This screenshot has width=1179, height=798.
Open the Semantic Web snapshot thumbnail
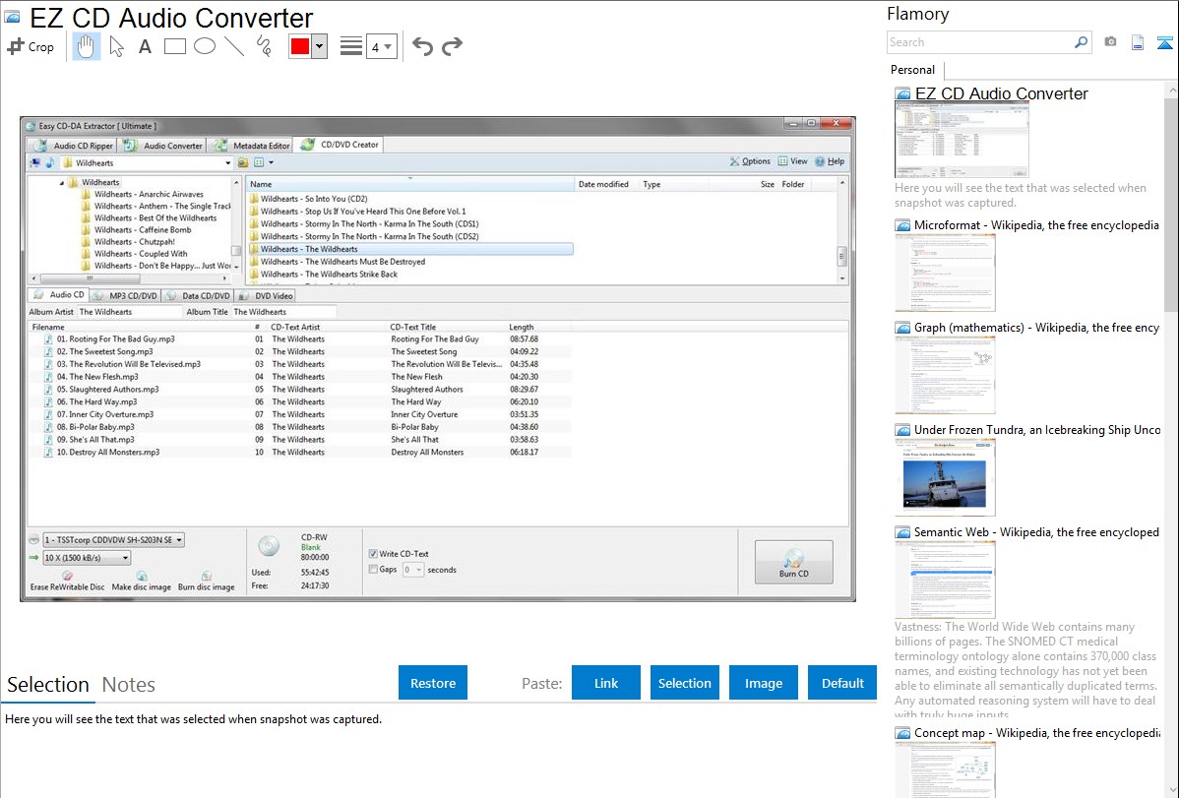945,579
